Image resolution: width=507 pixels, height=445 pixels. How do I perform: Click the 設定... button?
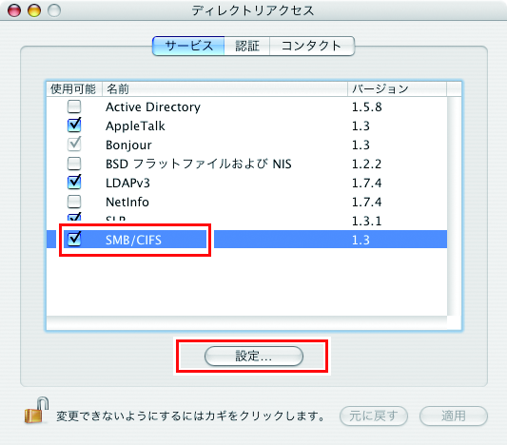254,357
